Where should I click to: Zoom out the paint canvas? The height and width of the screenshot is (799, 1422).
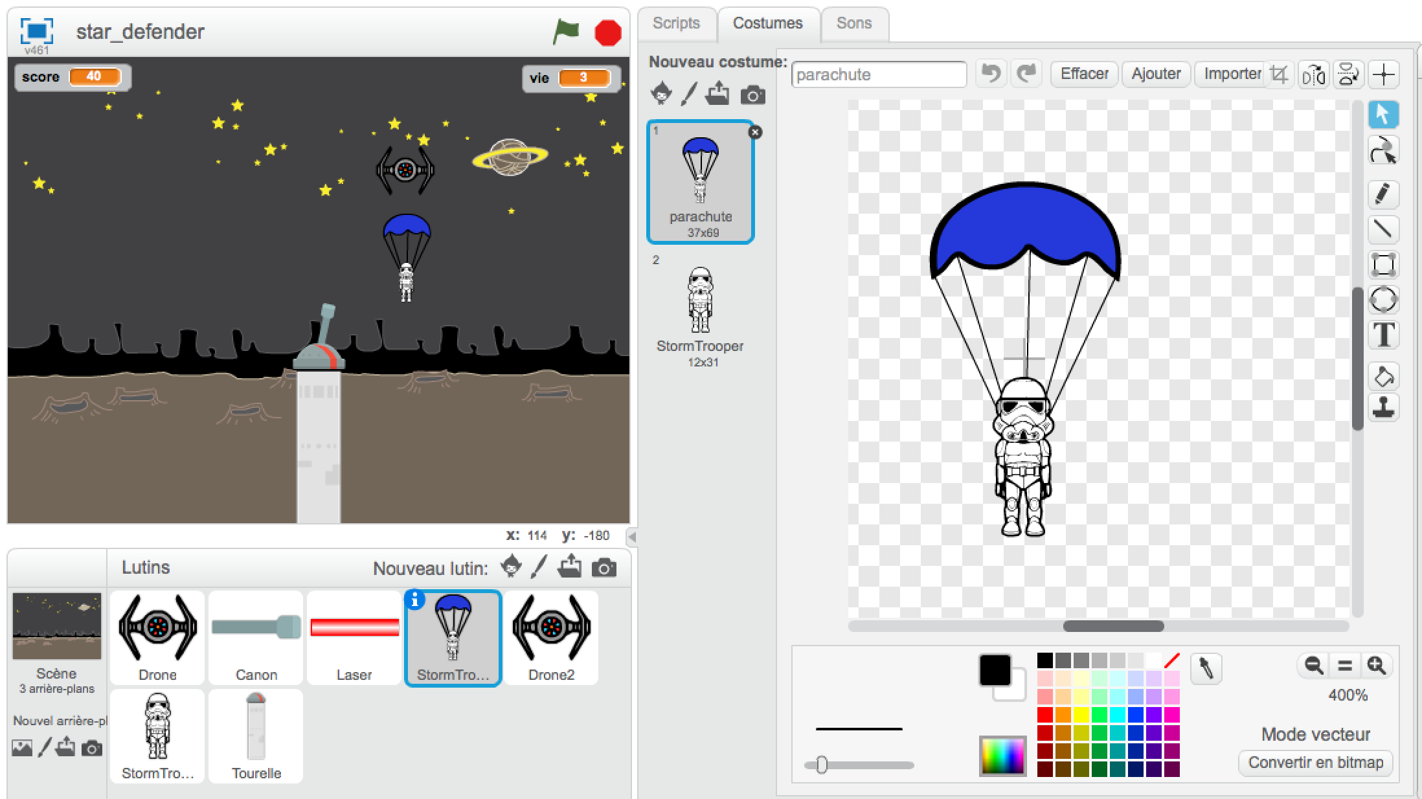coord(1313,665)
